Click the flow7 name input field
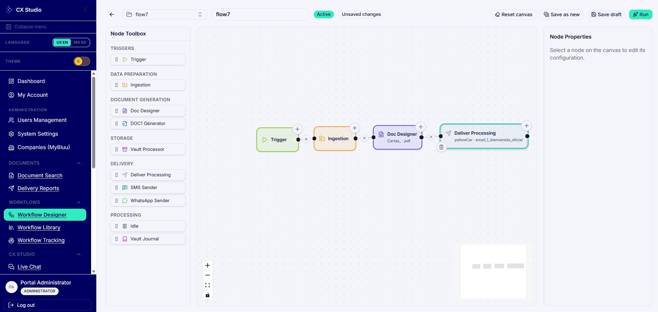Image resolution: width=658 pixels, height=312 pixels. click(x=260, y=14)
